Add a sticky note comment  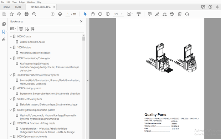[x=150, y=14]
